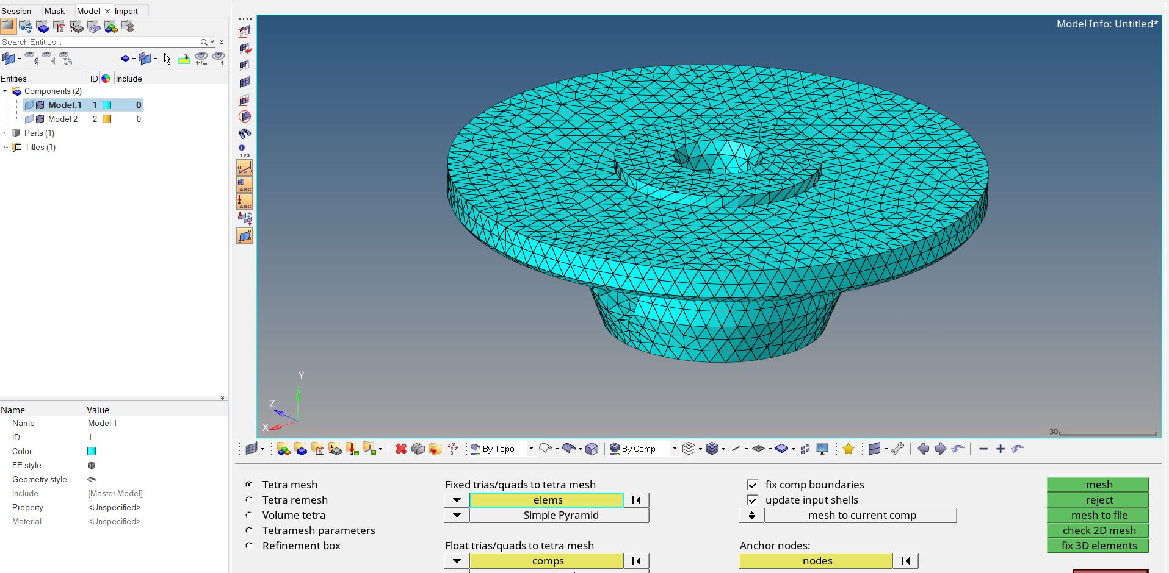
Task: Enable the Tetra remesh radio button
Action: point(249,500)
